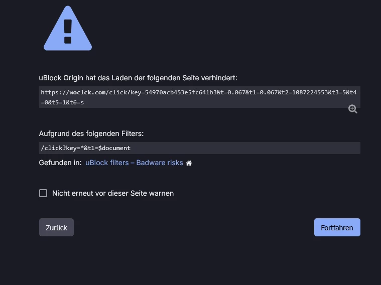Screen dimensions: 381x285
Task: Enable the 'Nicht erneut vor dieser Seite warnen' checkbox
Action: (43, 193)
